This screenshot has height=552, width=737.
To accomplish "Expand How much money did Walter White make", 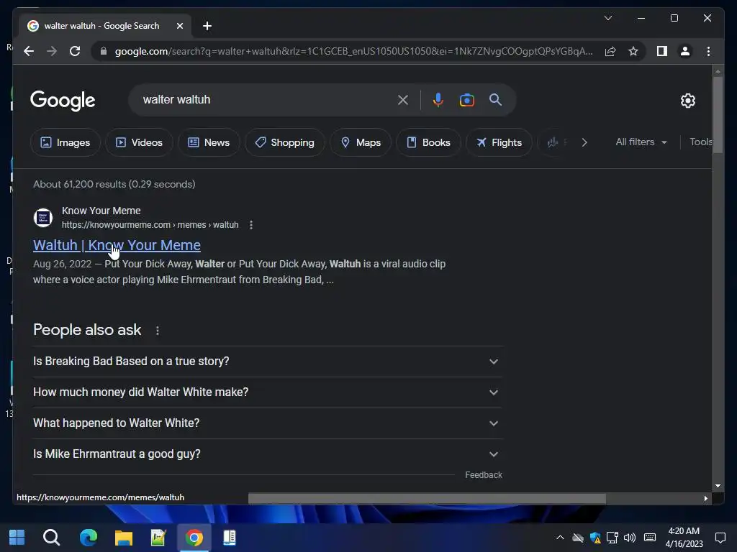I will 268,392.
